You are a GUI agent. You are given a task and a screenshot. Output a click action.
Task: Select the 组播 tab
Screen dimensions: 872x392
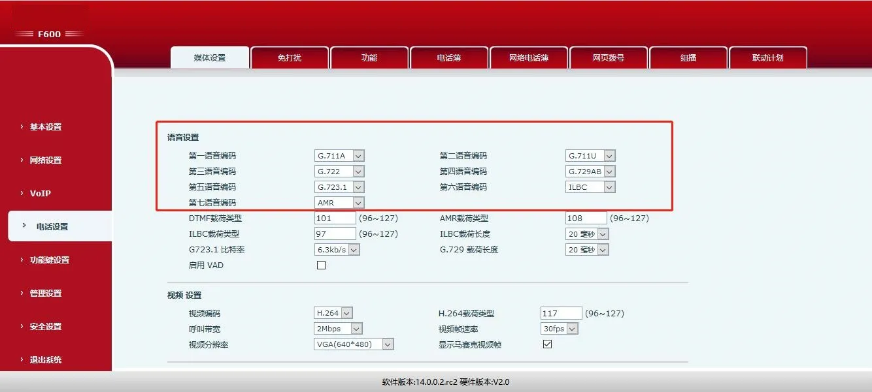click(688, 57)
